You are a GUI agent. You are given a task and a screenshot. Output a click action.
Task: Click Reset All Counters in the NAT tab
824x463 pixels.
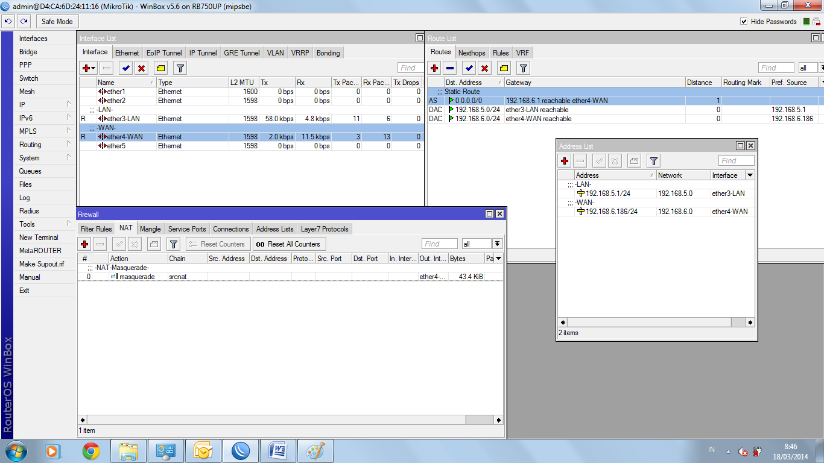290,244
